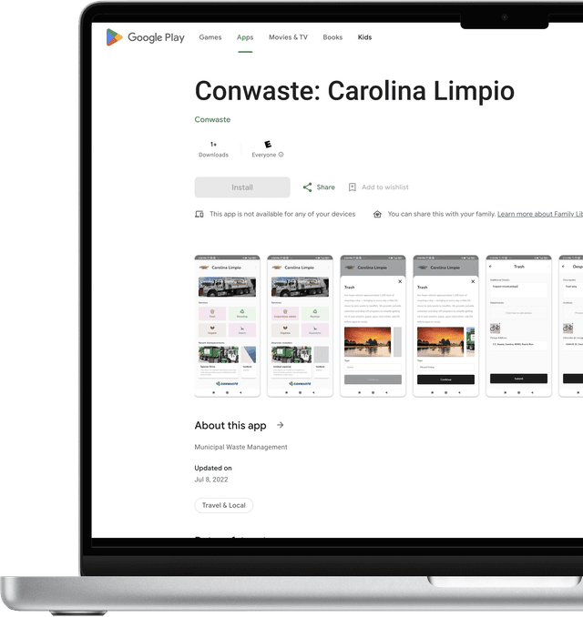Click the 1+ Downloads stat
The image size is (583, 617).
[x=213, y=149]
